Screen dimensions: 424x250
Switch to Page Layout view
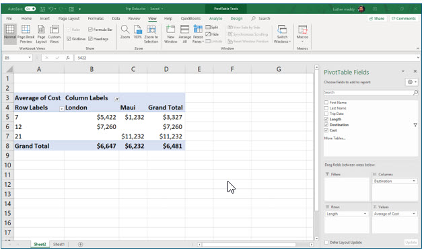click(41, 34)
